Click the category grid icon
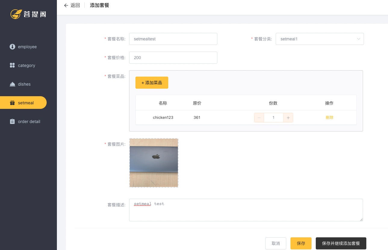 (12, 65)
